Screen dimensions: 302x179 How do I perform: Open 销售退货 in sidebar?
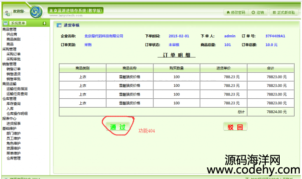(x=13, y=74)
